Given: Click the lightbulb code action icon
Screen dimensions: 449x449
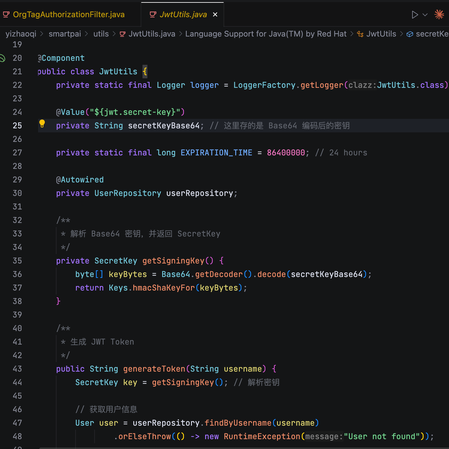Looking at the screenshot, I should point(42,124).
